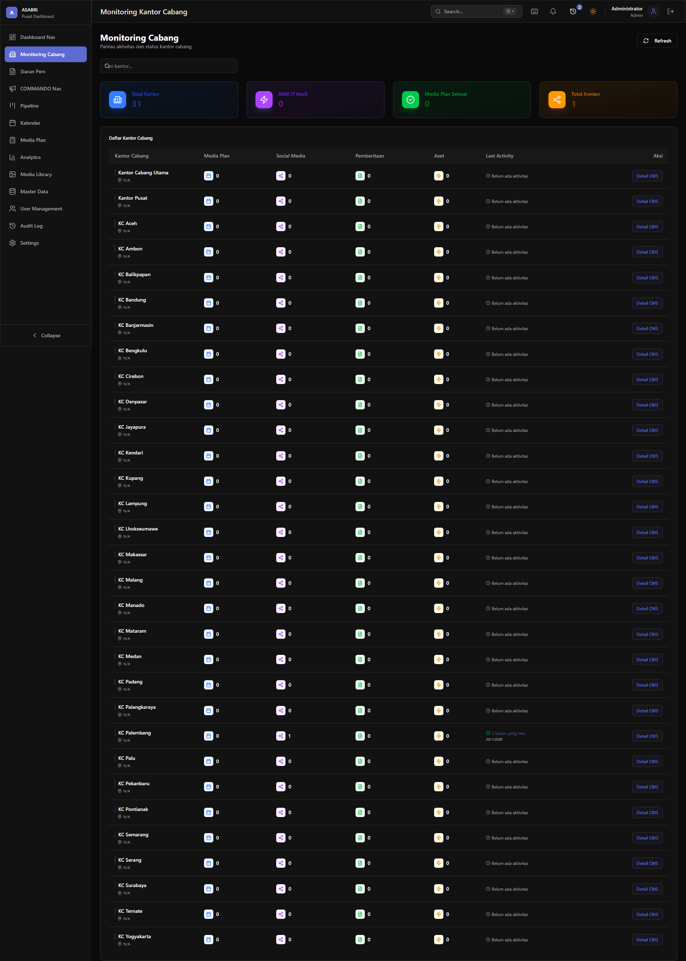Screen dimensions: 686x961
Task: Click Aset lightning icon for KC Medan
Action: tap(438, 659)
